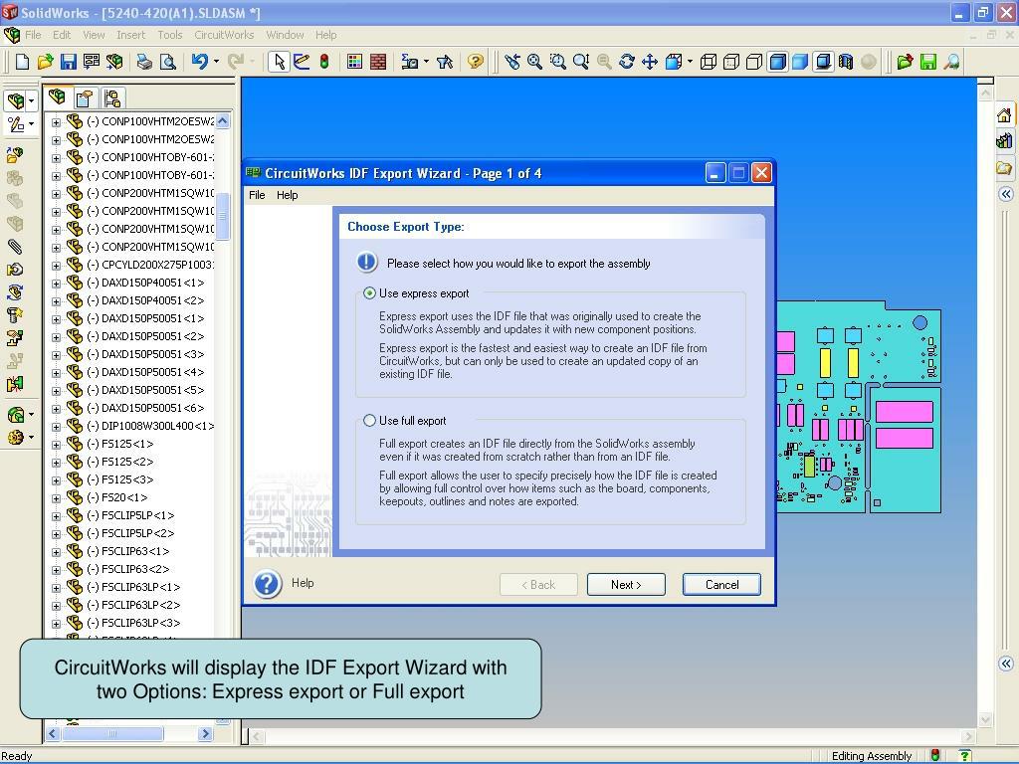Open the SolidWorks File menu
Image resolution: width=1019 pixels, height=764 pixels.
(x=33, y=35)
